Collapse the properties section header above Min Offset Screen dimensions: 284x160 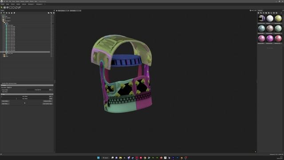[27, 94]
